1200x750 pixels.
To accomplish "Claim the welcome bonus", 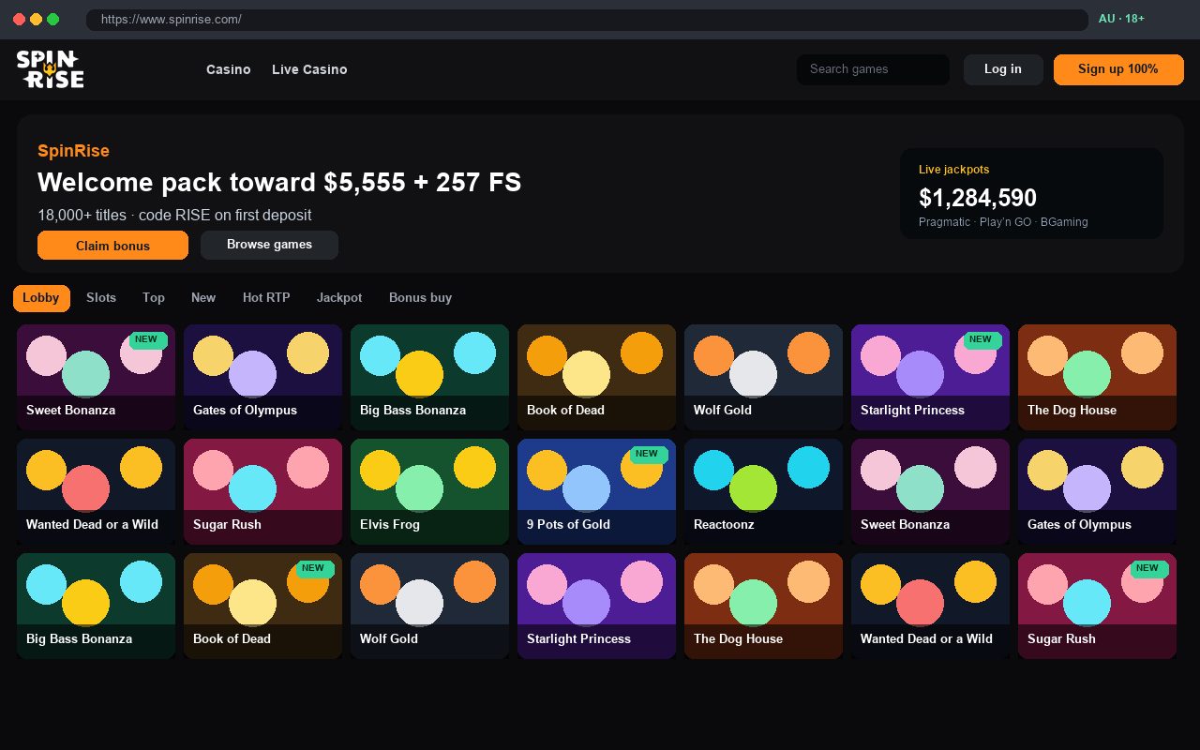I will [x=112, y=246].
